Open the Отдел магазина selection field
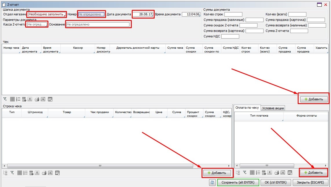 [x=46, y=14]
